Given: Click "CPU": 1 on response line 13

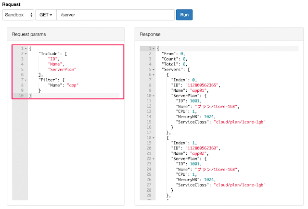Looking at the screenshot, I should (x=186, y=111).
